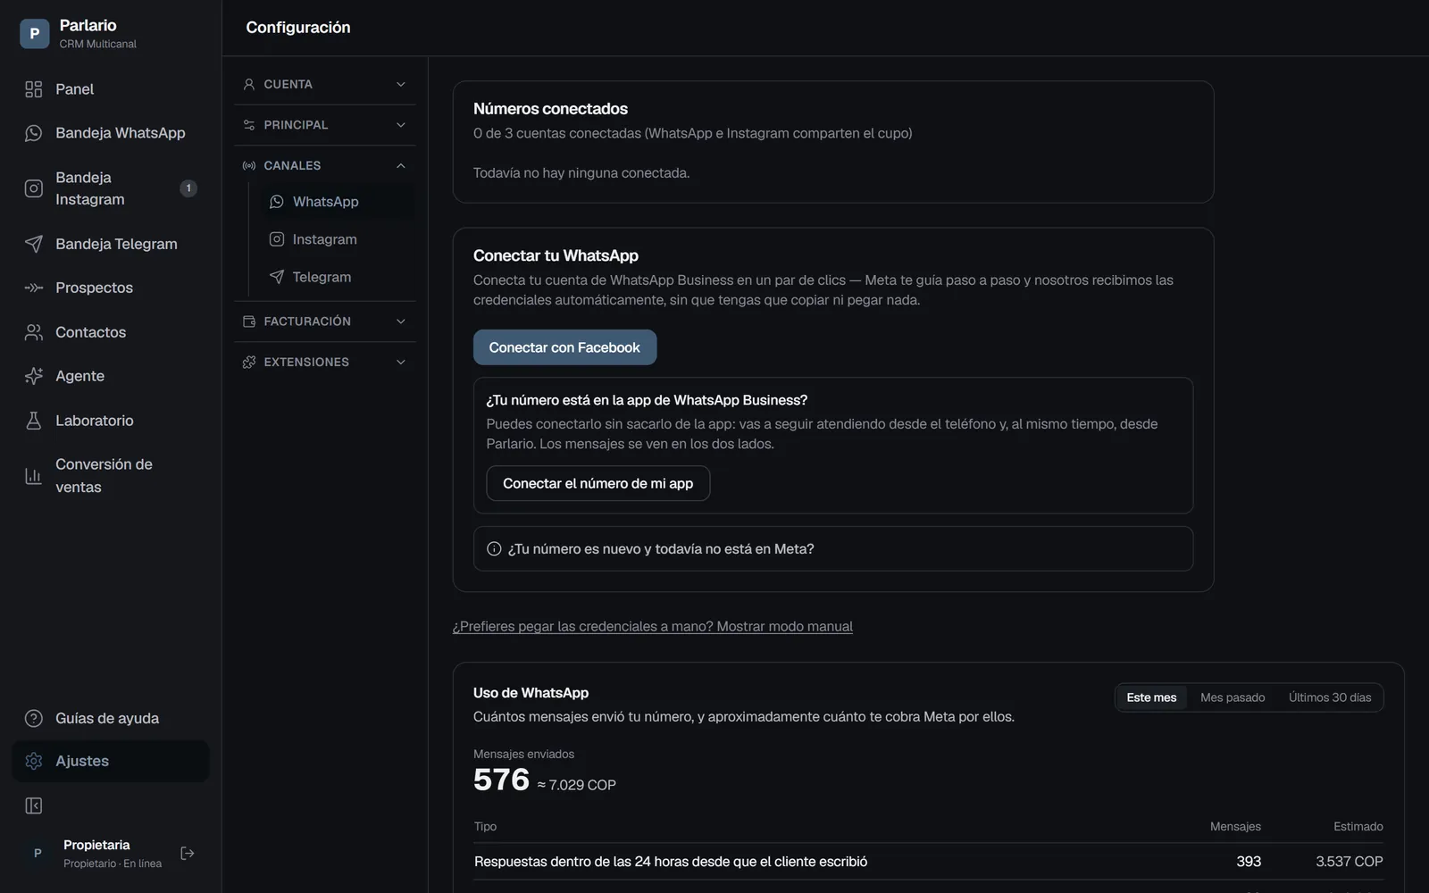Image resolution: width=1429 pixels, height=893 pixels.
Task: Click the Facturación wallet icon
Action: click(x=249, y=321)
